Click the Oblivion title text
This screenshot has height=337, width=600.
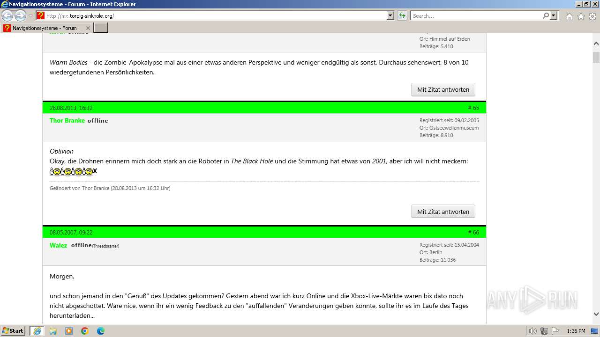61,151
